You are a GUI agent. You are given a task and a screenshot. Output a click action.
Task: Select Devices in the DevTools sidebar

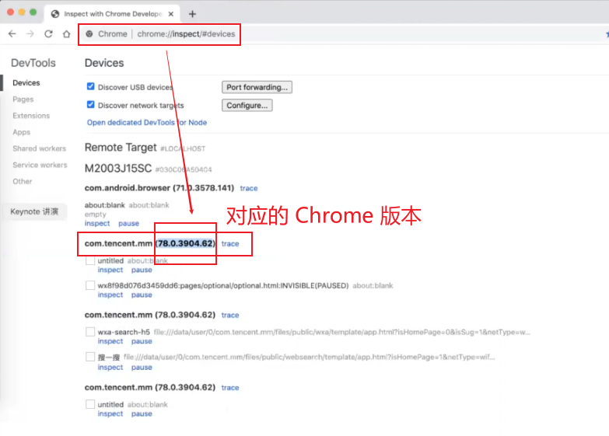26,82
